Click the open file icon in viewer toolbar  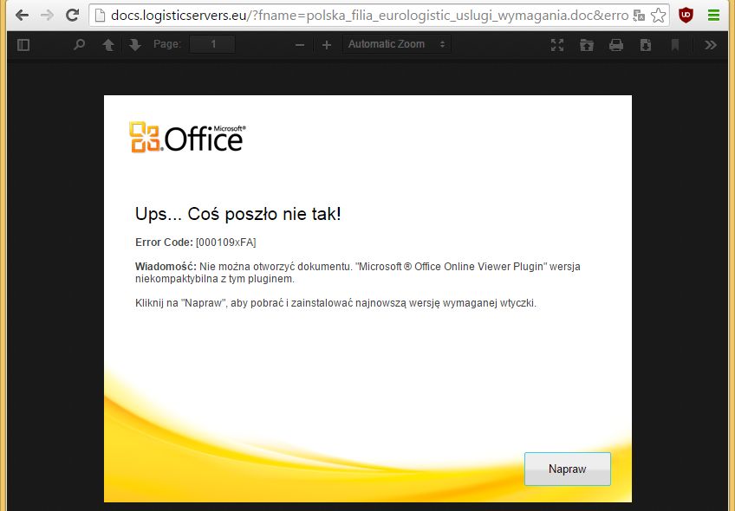point(587,45)
